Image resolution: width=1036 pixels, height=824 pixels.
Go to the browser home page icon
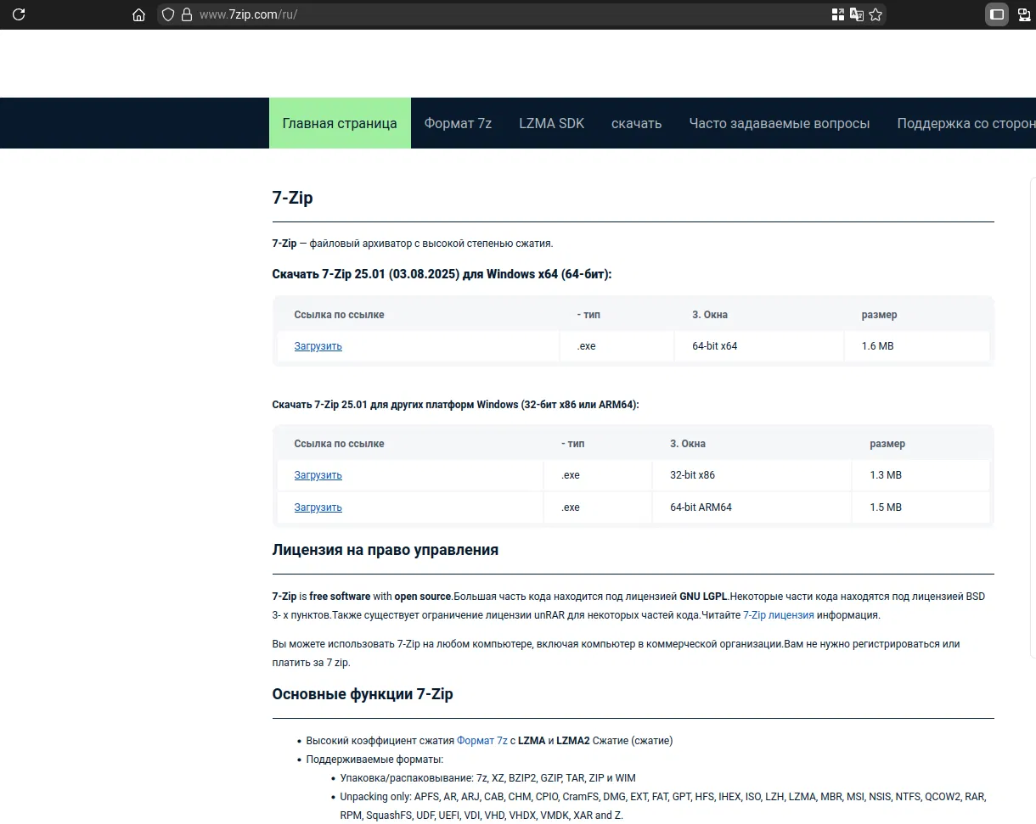click(x=139, y=14)
